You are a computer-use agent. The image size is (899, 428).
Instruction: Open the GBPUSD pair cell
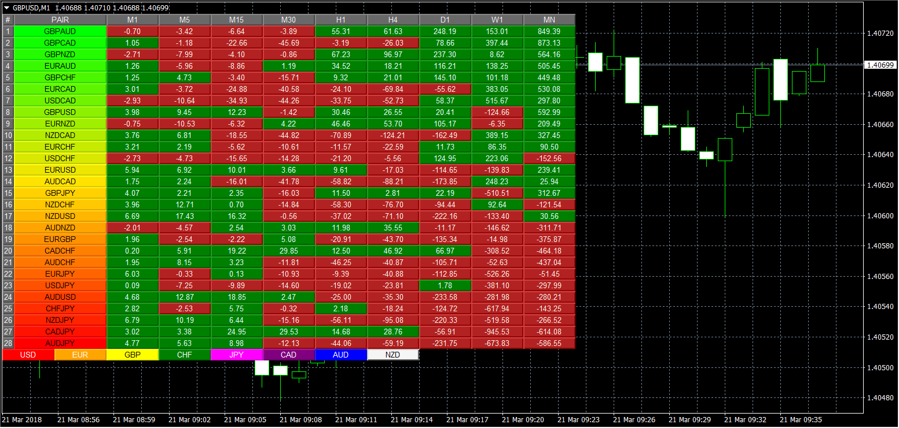pyautogui.click(x=60, y=112)
